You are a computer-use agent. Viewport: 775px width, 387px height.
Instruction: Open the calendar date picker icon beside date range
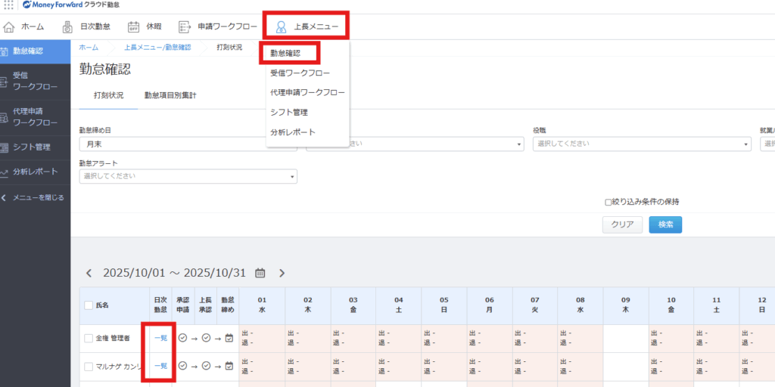(260, 273)
